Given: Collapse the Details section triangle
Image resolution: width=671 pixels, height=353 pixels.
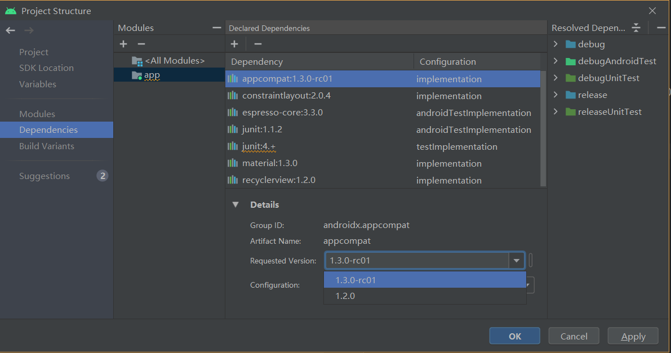Looking at the screenshot, I should point(235,205).
